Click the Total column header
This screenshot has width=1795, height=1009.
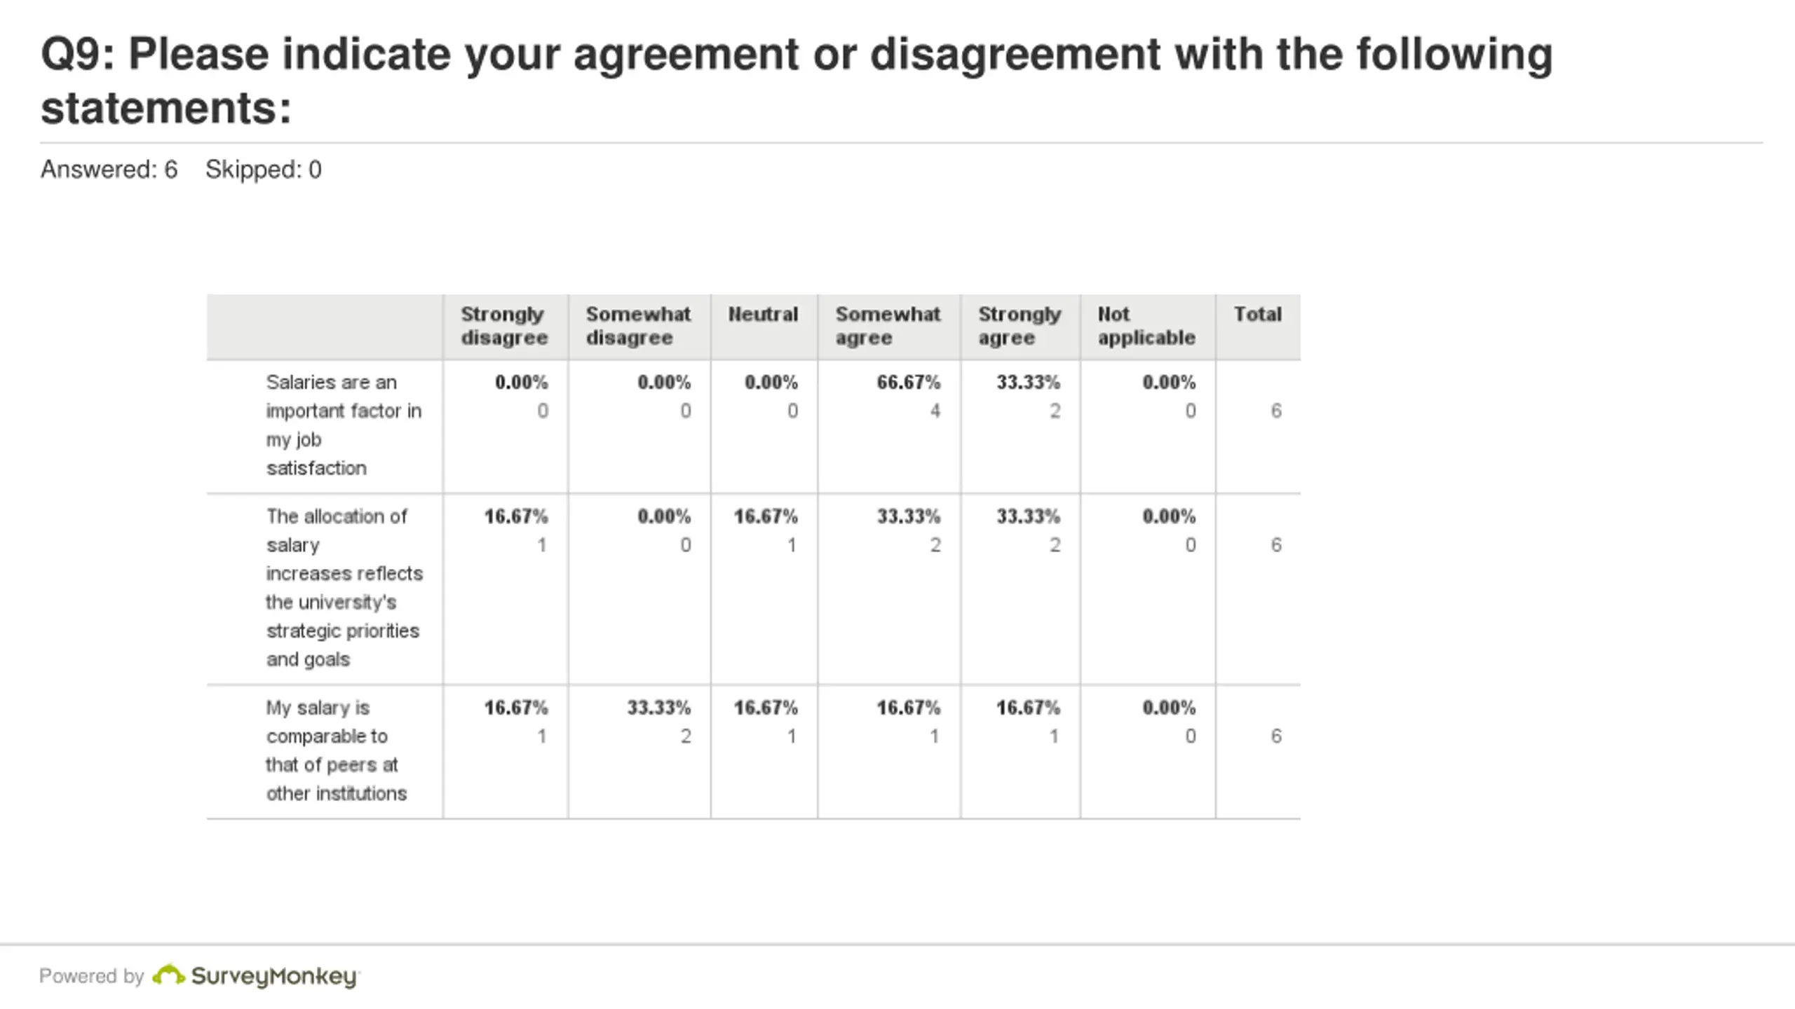point(1258,314)
